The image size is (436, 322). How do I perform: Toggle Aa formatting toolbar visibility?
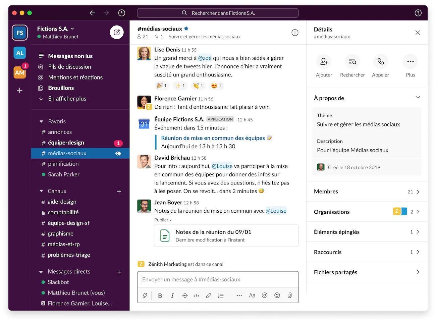[252, 296]
